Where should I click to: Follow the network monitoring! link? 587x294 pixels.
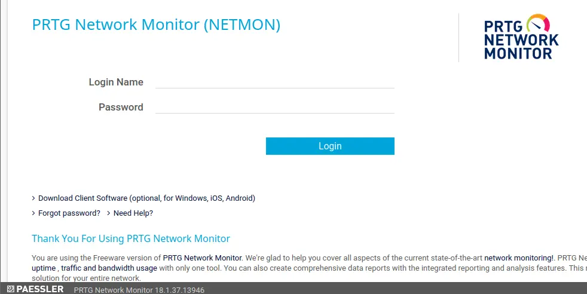518,258
